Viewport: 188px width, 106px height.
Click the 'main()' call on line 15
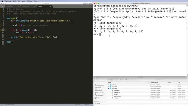10,42
